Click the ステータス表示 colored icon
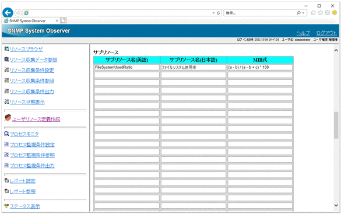Image resolution: width=341 pixels, height=214 pixels. 7,205
